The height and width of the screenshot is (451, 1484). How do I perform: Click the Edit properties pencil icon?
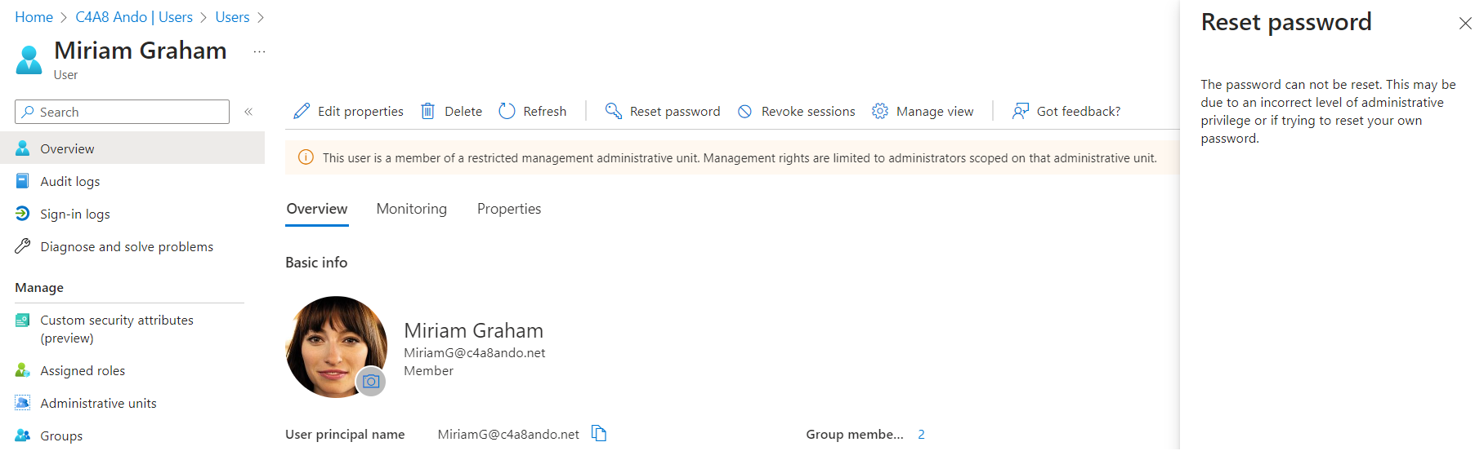click(x=302, y=111)
